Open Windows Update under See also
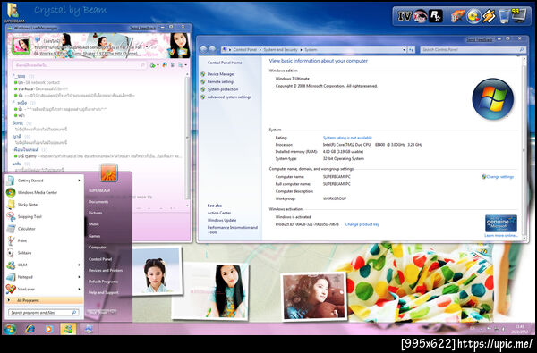Image resolution: width=537 pixels, height=353 pixels. point(222,220)
